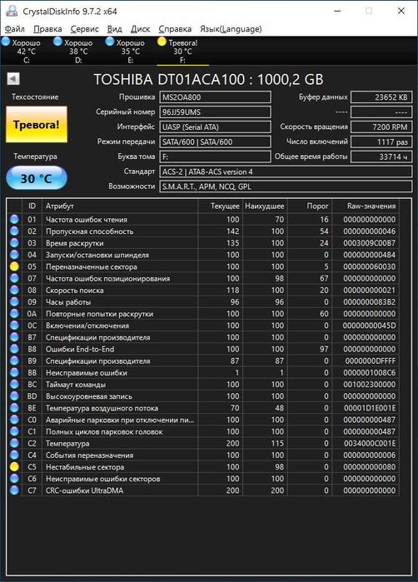Click status orb for C1 Полных циклов парковок

pyautogui.click(x=14, y=431)
